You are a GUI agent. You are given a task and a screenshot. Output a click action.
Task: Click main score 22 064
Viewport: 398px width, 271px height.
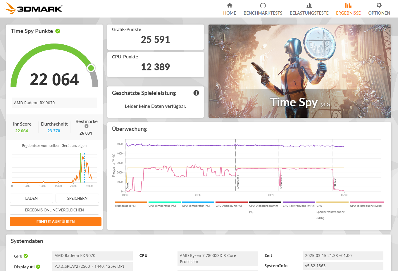click(54, 79)
